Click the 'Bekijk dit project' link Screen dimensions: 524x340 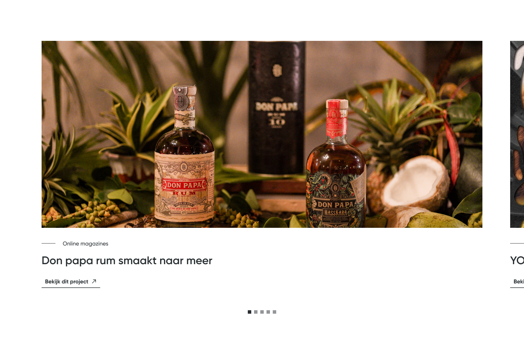(71, 281)
